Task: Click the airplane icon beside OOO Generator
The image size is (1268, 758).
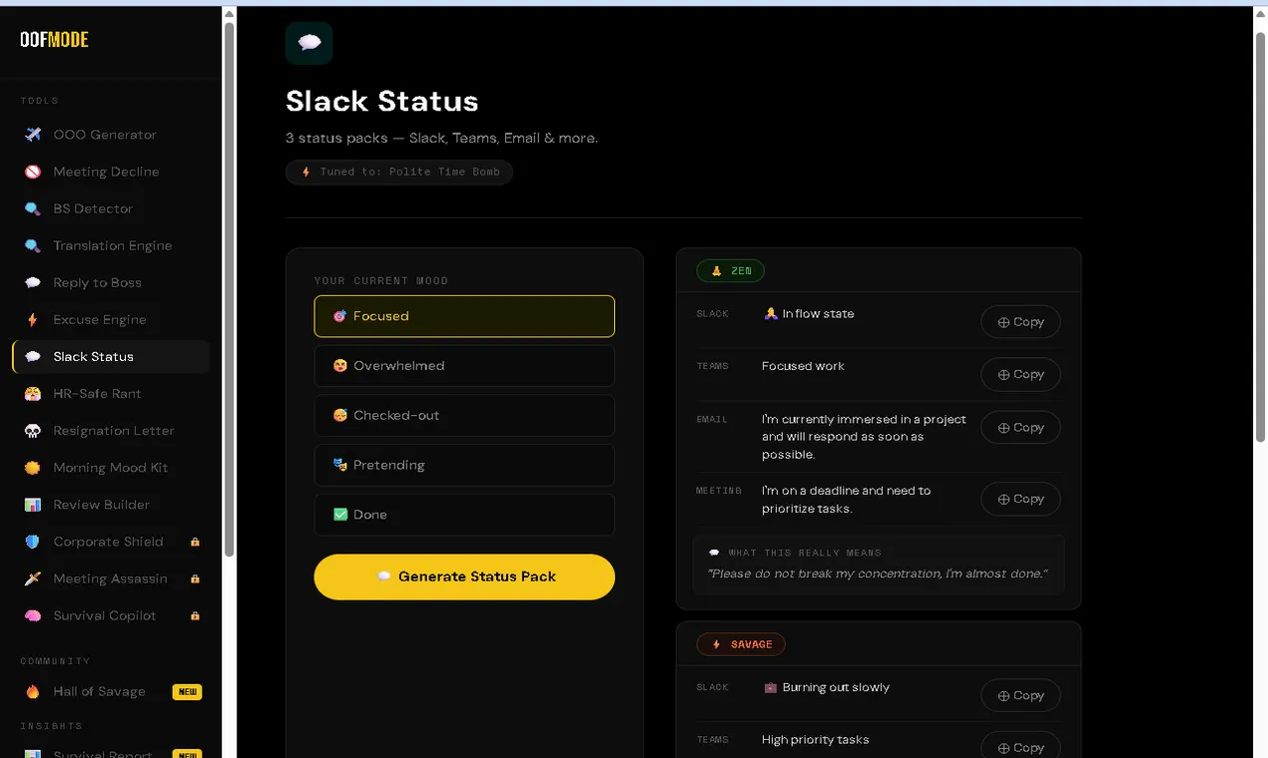Action: click(33, 135)
